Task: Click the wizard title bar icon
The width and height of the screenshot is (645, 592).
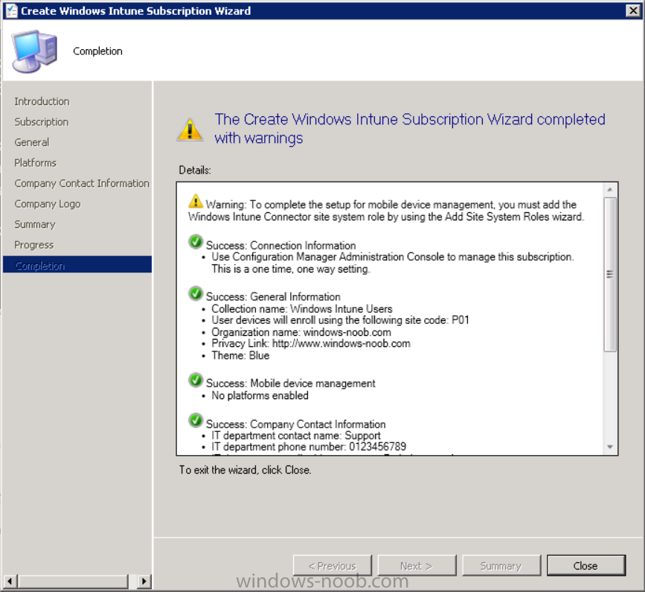Action: pyautogui.click(x=11, y=10)
